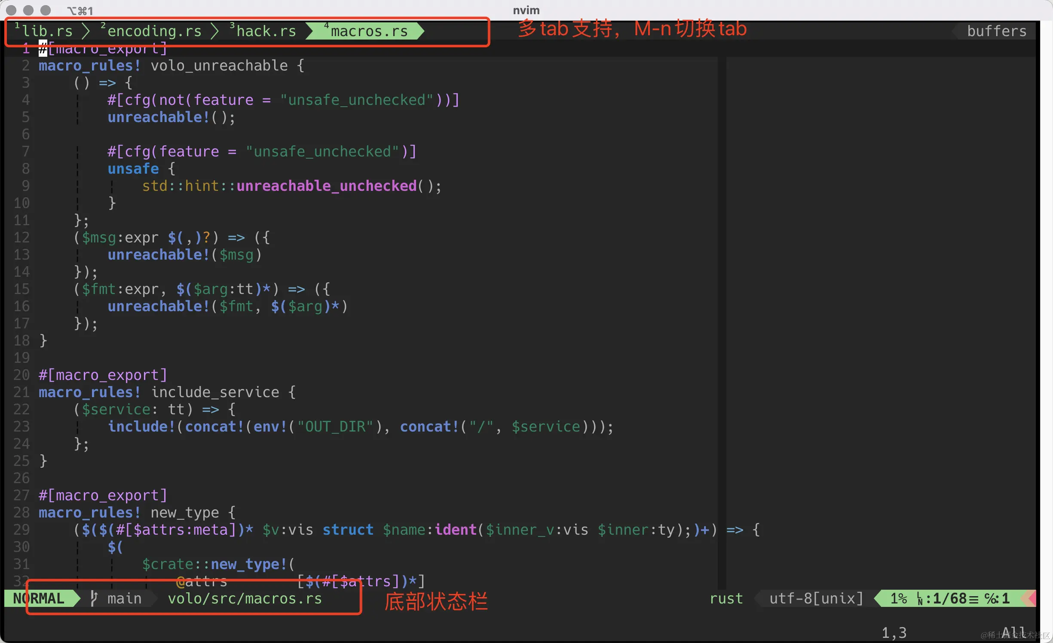Click the 1% scroll progress segment
The image size is (1053, 643).
pos(899,598)
